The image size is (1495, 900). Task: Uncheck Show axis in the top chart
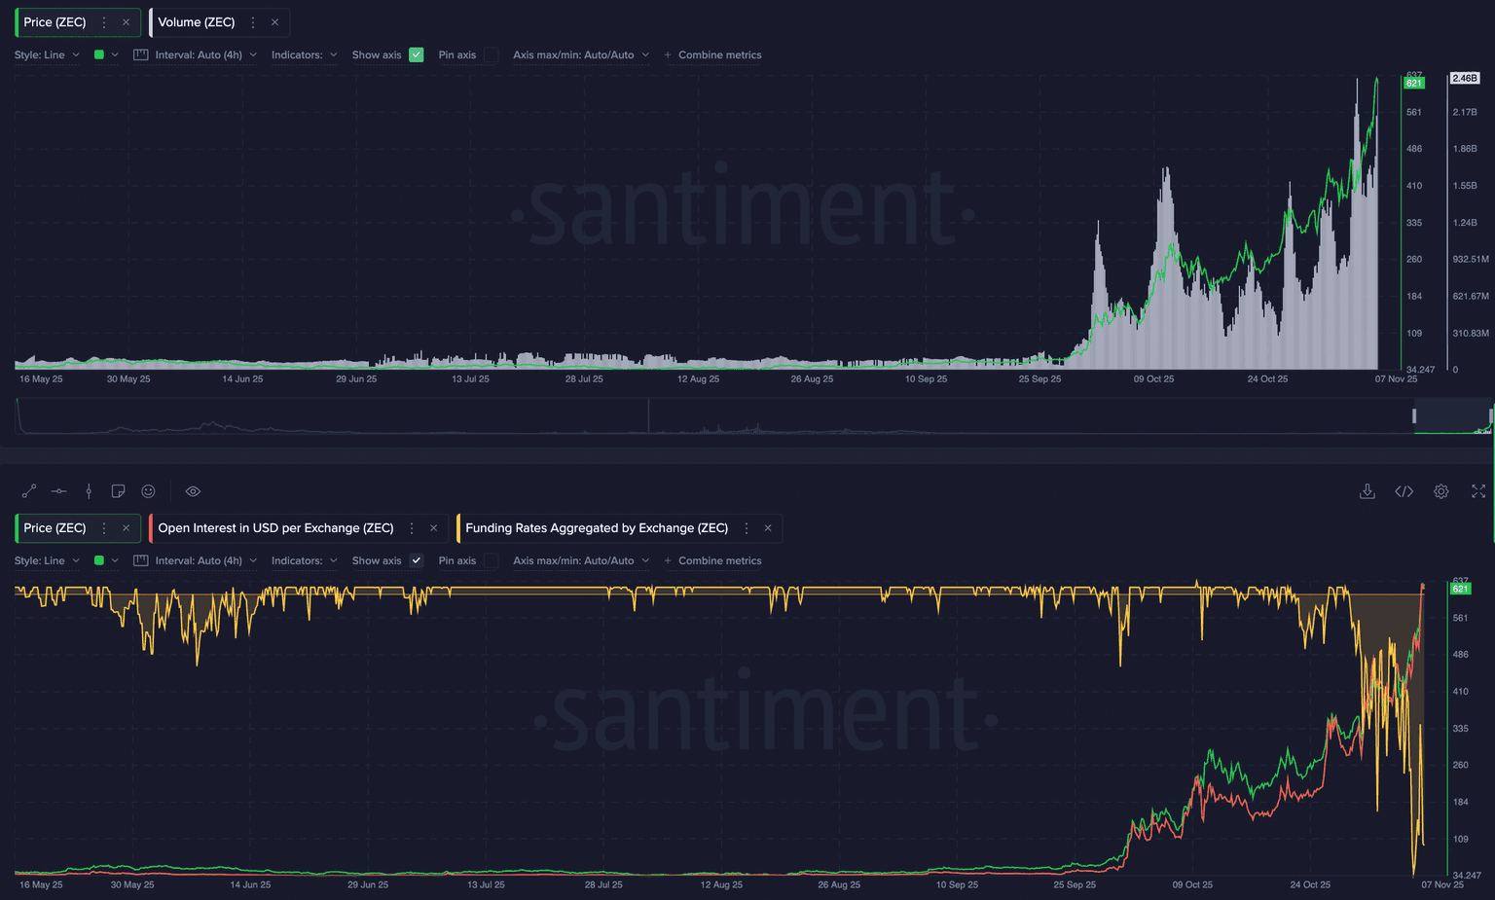(x=417, y=55)
